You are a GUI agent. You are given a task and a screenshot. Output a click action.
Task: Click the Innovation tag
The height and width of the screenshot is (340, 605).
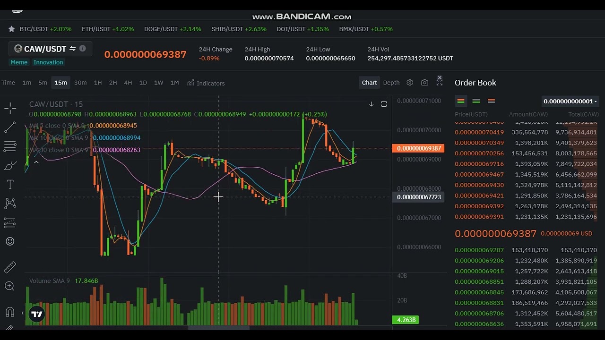coord(48,62)
